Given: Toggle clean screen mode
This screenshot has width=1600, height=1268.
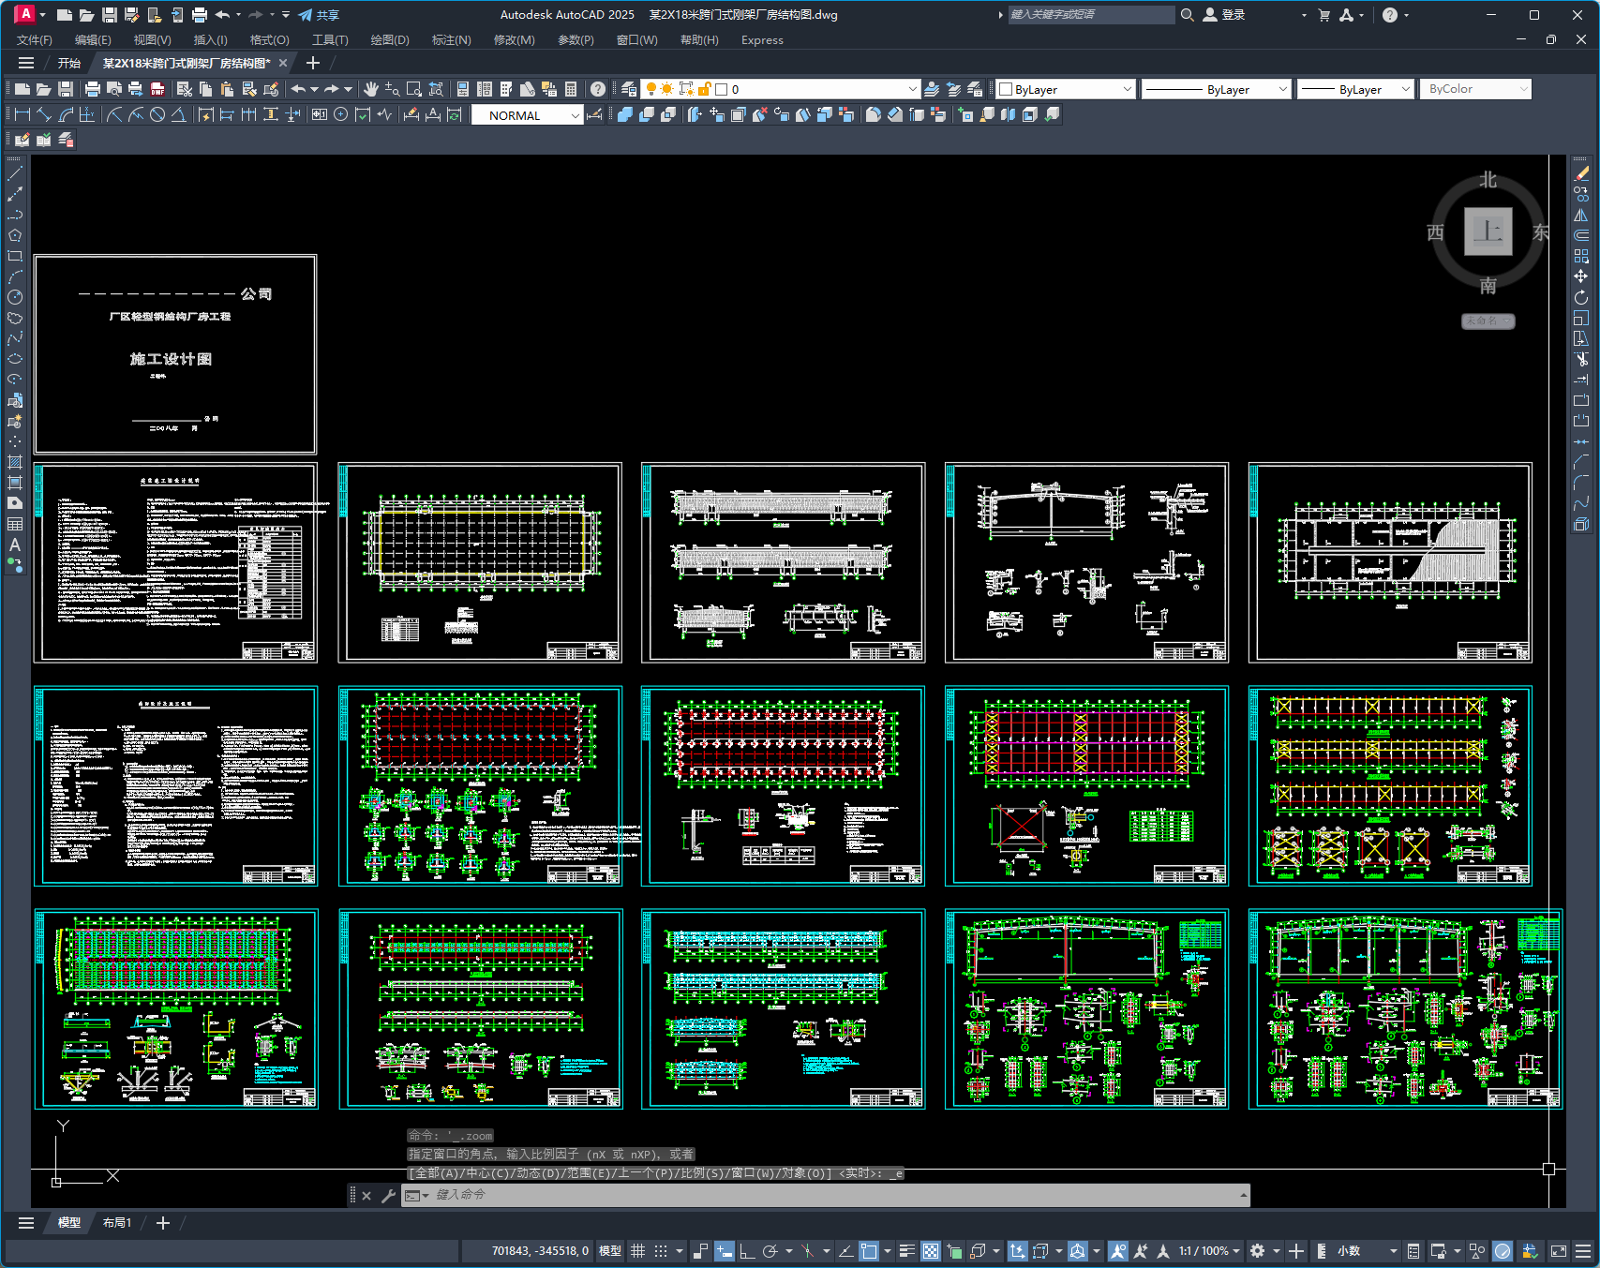Looking at the screenshot, I should tap(1559, 1251).
